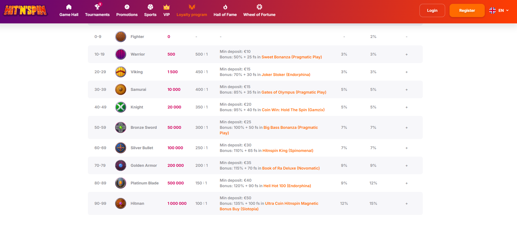This screenshot has width=517, height=229.
Task: Expand the Warrior row plus sign
Action: tap(407, 54)
